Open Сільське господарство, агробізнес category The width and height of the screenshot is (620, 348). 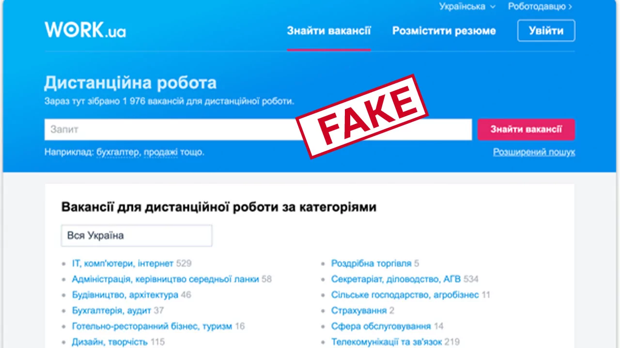click(x=405, y=295)
